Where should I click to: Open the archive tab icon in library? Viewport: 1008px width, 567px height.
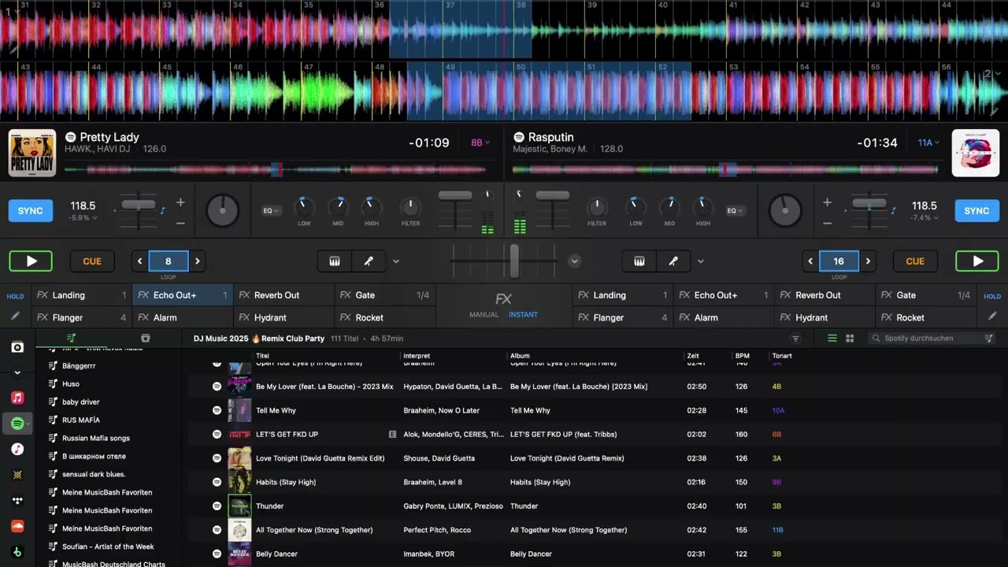[145, 339]
